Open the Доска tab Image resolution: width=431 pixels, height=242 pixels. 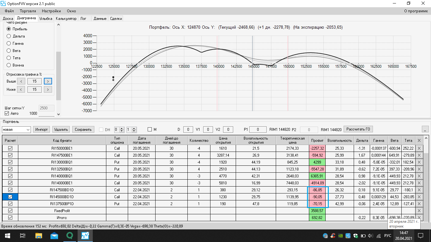coord(8,19)
